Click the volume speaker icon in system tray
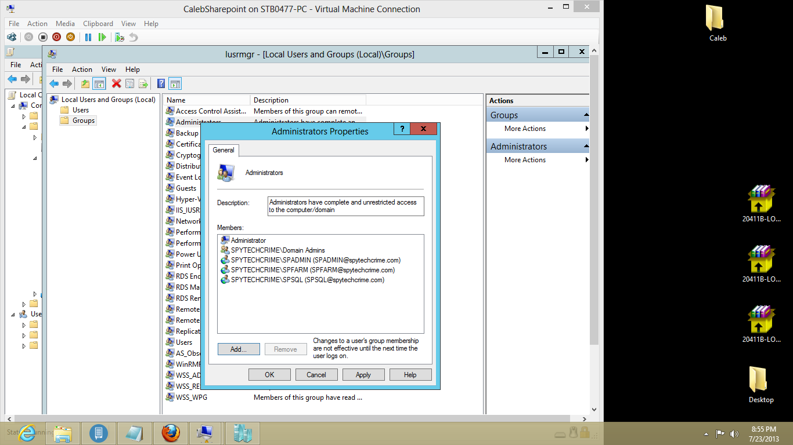This screenshot has height=445, width=793. click(x=734, y=433)
